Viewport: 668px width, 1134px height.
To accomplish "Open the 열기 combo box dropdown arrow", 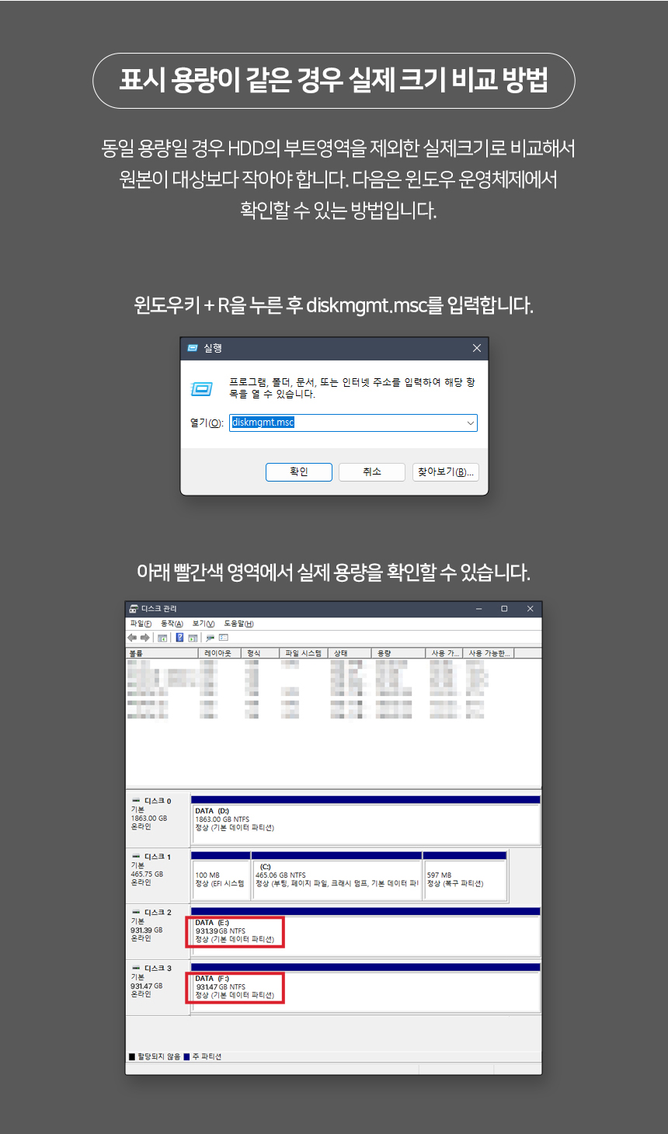I will (x=470, y=423).
